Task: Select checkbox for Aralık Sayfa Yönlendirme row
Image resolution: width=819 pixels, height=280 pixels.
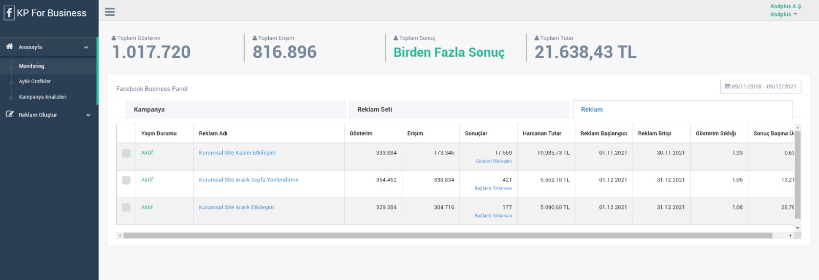Action: pos(126,180)
